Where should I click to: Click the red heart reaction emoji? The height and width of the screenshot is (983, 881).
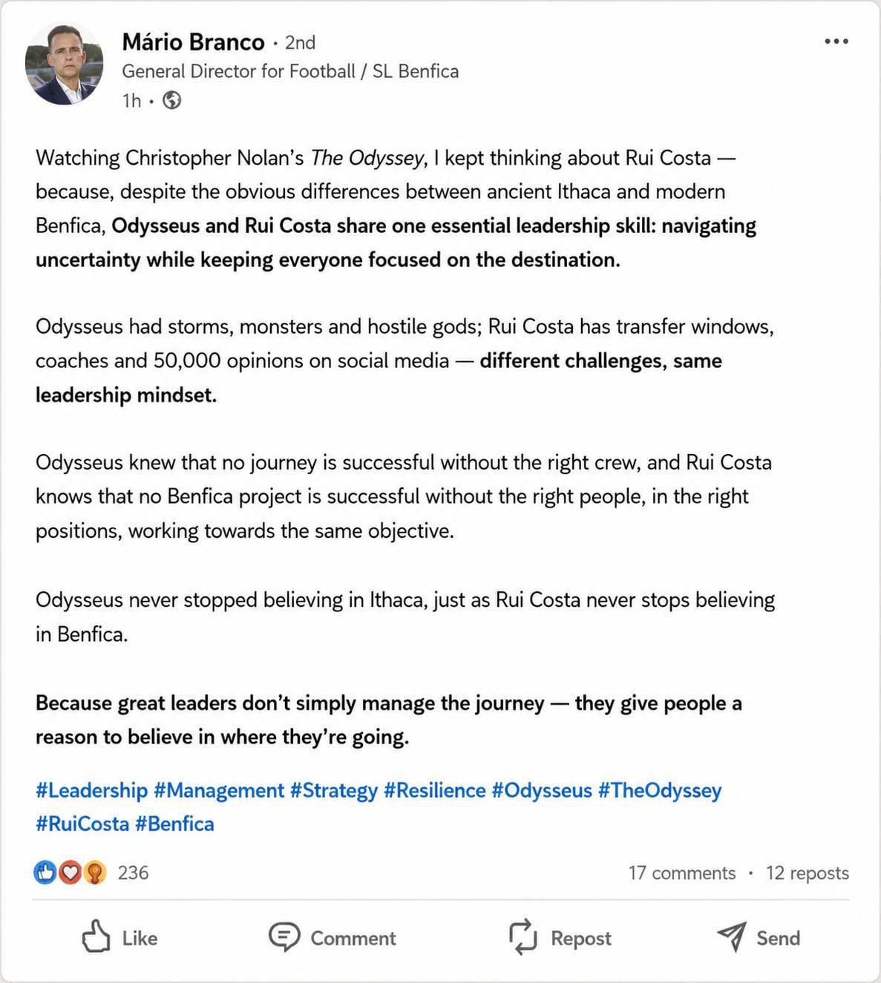point(70,872)
